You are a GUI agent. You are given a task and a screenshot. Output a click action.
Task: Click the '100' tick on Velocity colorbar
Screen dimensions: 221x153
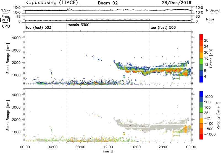[x=207, y=107]
